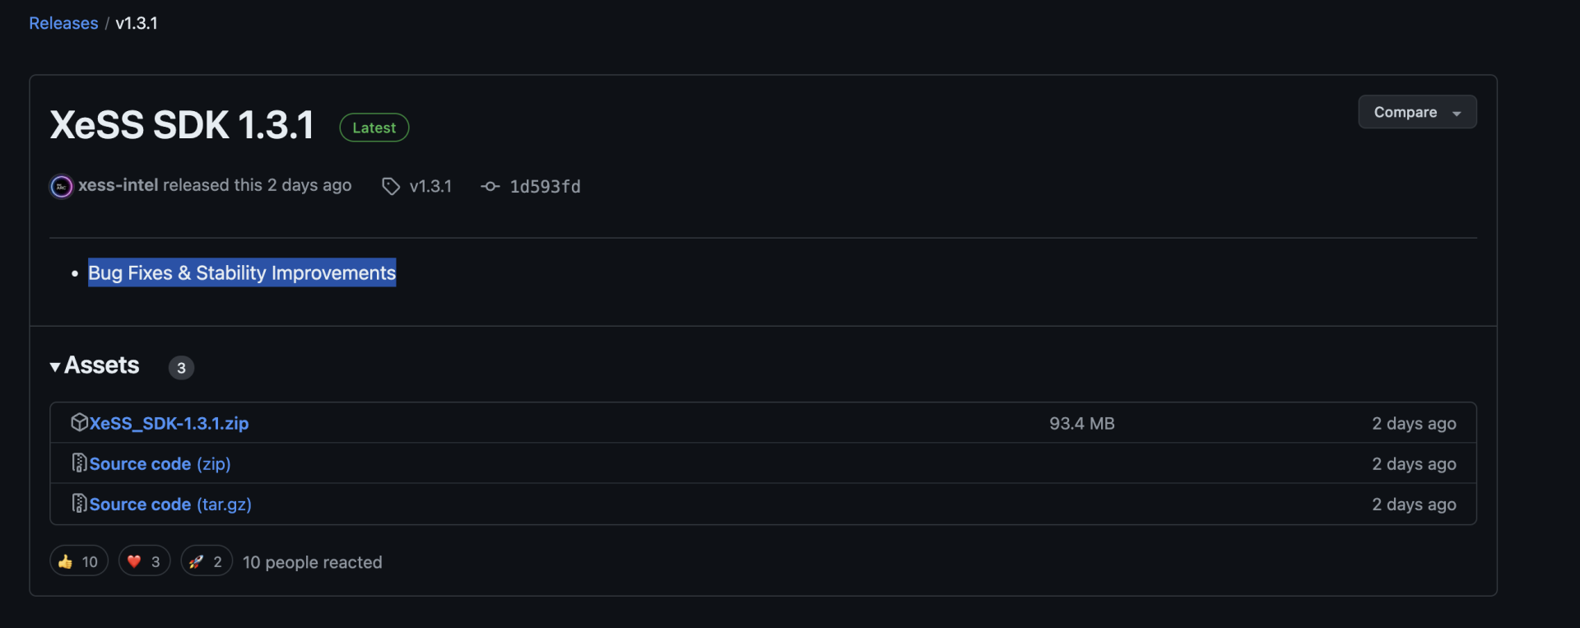Click the zip file icon for Source code (zip)
Image resolution: width=1580 pixels, height=628 pixels.
[x=79, y=463]
